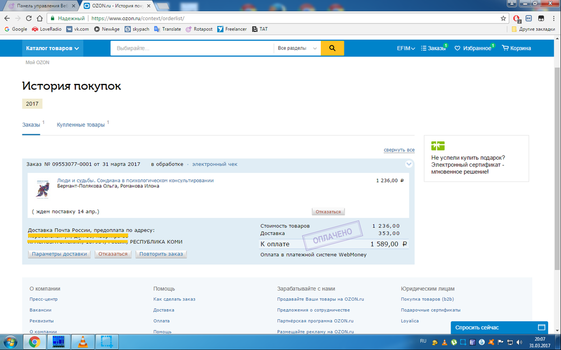Open the vk.com bookmark

coord(77,29)
